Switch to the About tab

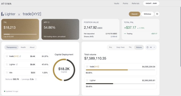point(32,47)
